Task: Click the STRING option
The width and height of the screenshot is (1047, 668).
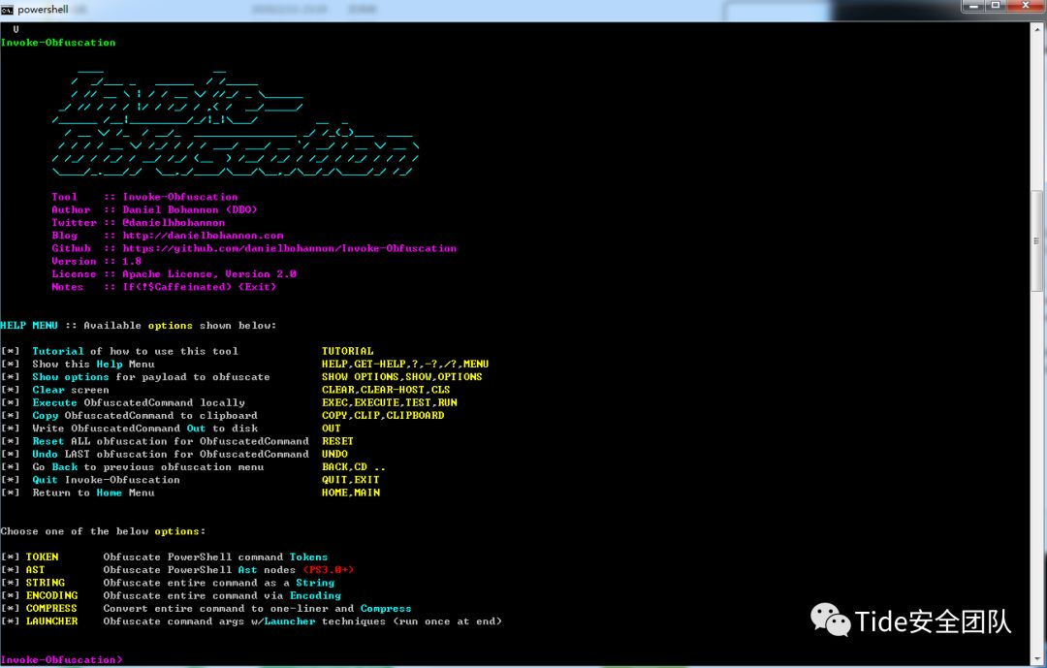Action: pos(46,583)
